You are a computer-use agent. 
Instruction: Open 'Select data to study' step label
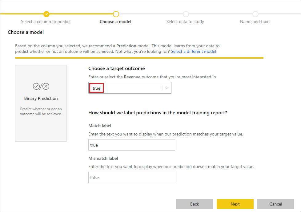coord(185,22)
